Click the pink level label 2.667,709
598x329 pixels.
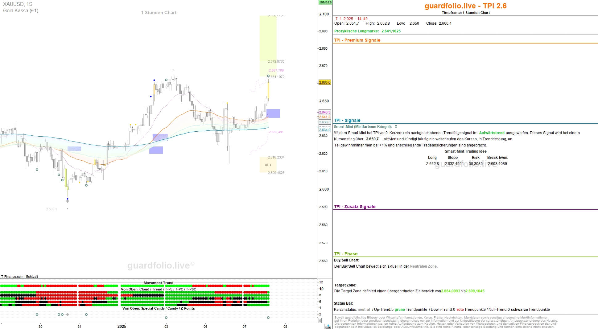276,70
